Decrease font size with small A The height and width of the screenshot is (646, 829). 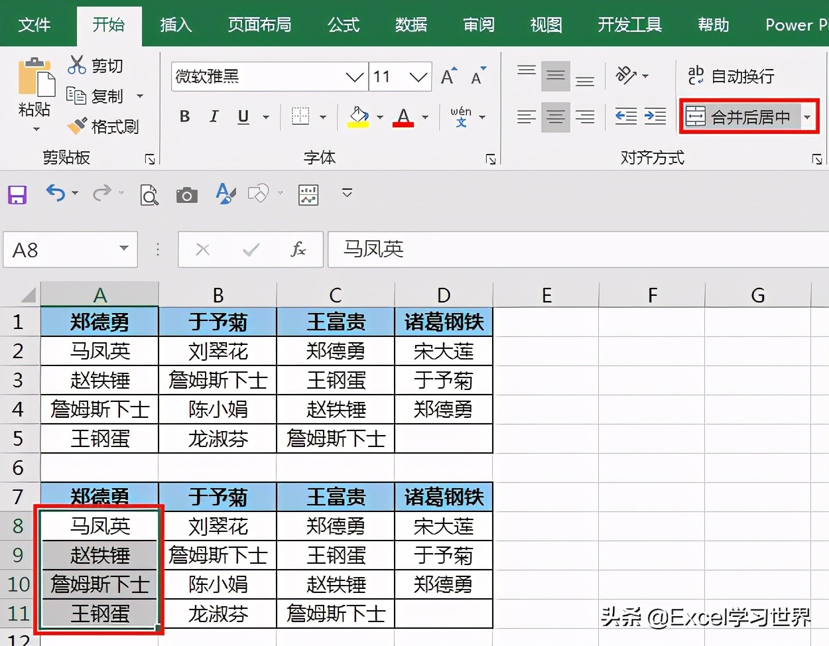(478, 76)
